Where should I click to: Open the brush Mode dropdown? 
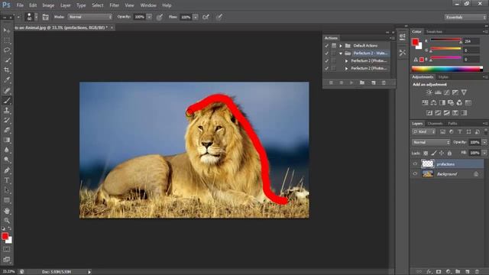click(x=90, y=17)
